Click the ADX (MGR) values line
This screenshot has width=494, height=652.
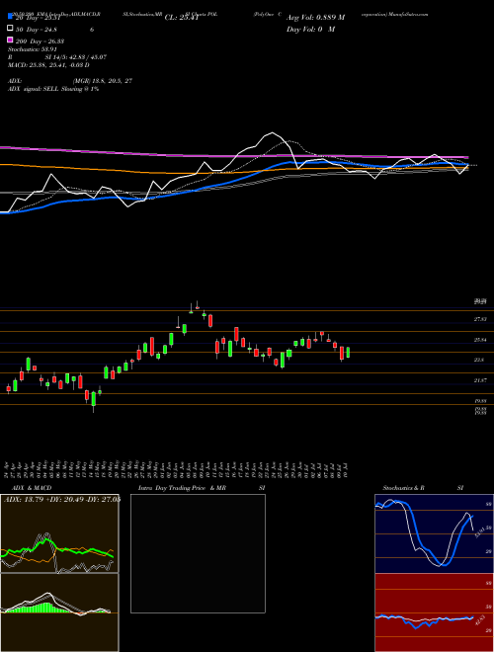pos(70,81)
